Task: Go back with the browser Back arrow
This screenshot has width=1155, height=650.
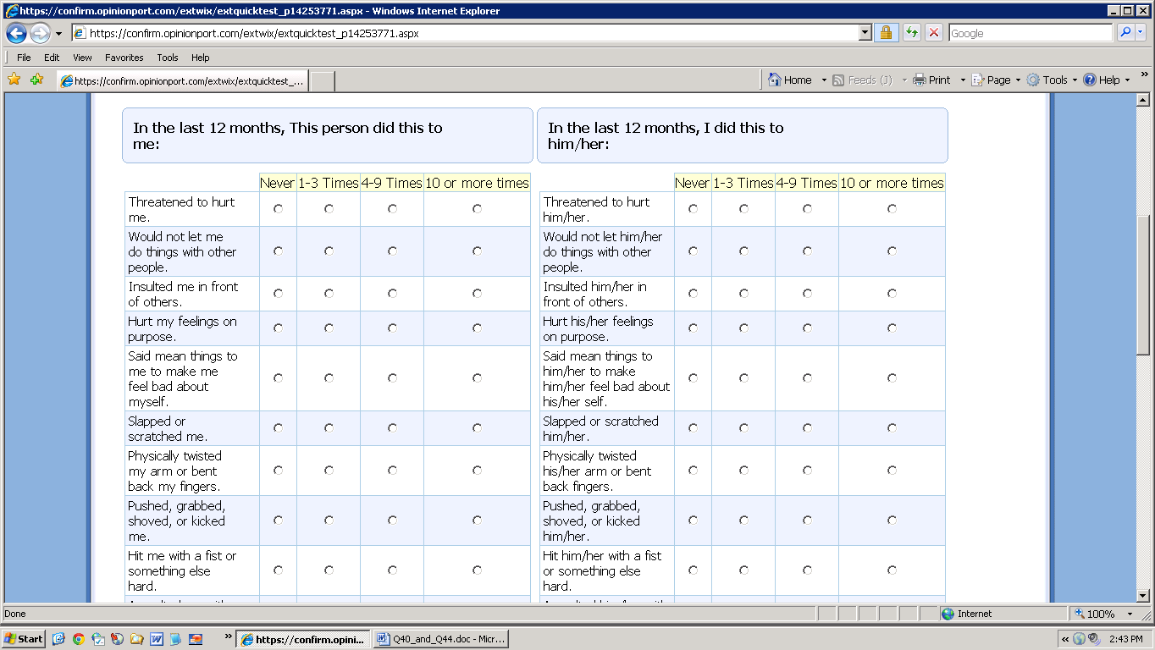Action: [x=16, y=33]
